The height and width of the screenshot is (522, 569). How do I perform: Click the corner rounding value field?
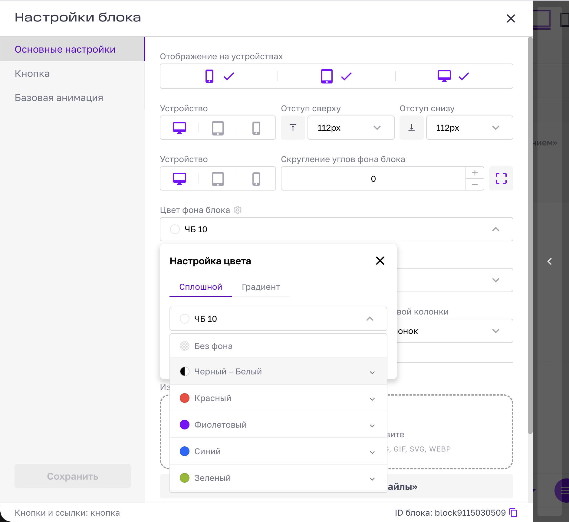(x=373, y=179)
